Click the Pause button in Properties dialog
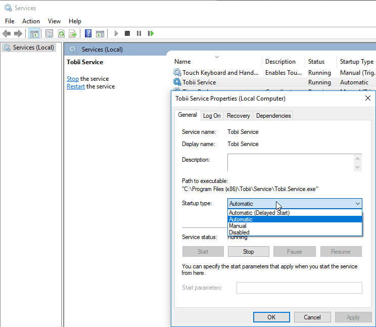Viewport: 376px width, 327px height. pos(294,252)
